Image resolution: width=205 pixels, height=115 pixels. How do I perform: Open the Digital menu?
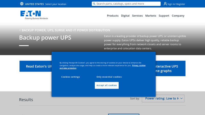click(x=125, y=16)
